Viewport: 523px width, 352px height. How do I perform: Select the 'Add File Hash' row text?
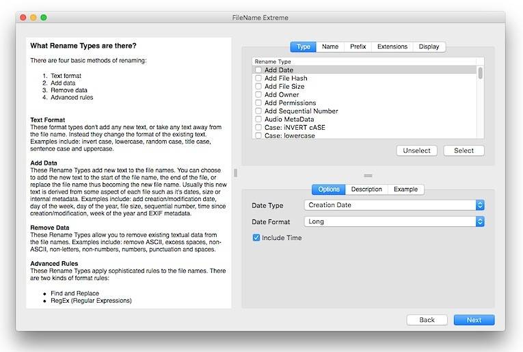[286, 78]
